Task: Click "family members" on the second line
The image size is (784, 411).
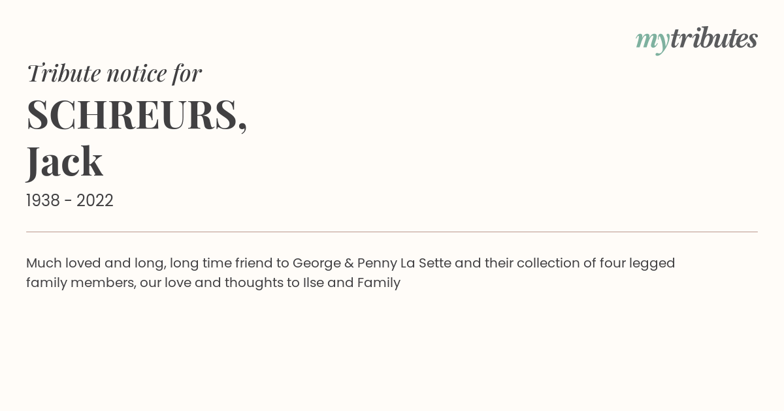Action: (x=81, y=283)
